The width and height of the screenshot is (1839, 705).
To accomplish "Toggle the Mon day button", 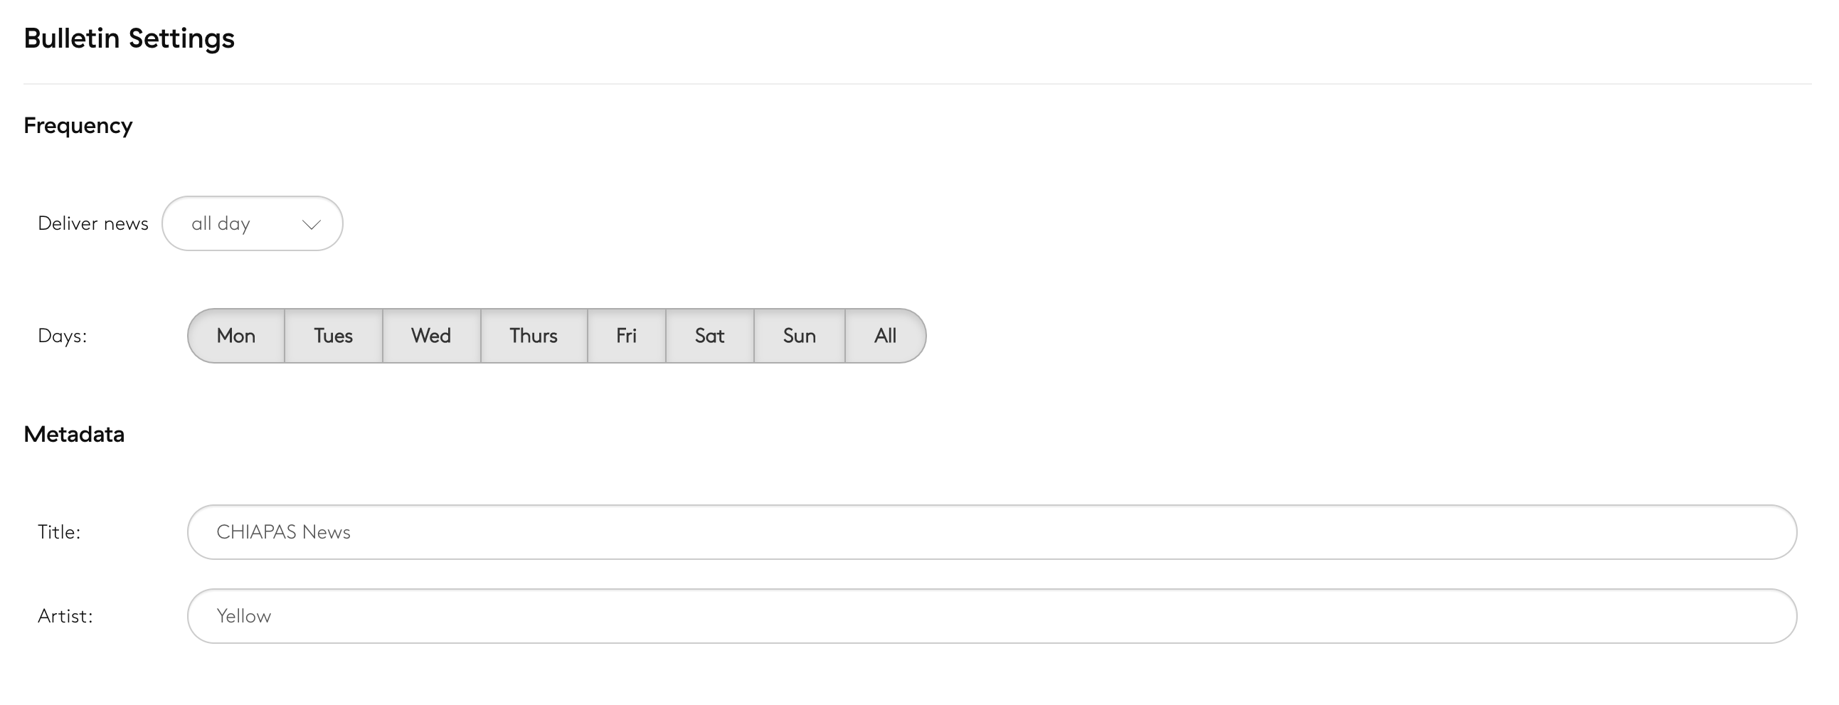I will pyautogui.click(x=236, y=335).
